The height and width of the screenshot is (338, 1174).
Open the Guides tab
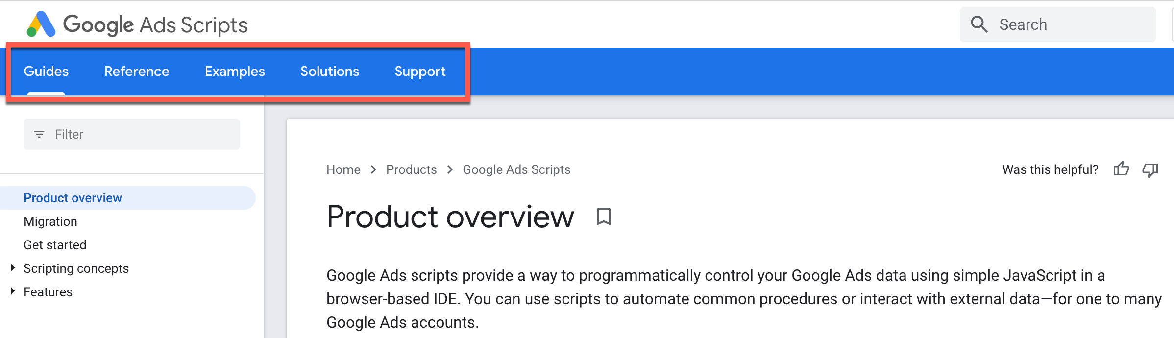click(x=46, y=72)
